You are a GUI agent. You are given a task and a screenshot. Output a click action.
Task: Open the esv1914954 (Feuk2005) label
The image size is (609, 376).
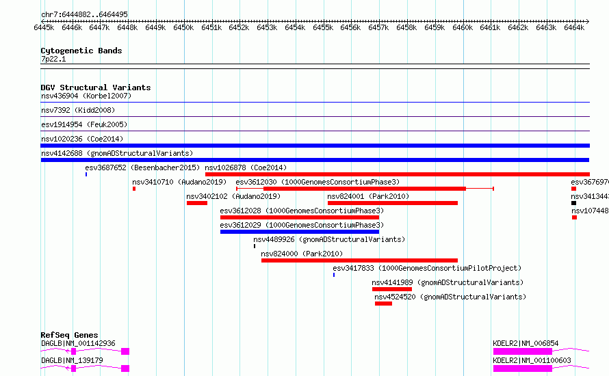pos(84,124)
